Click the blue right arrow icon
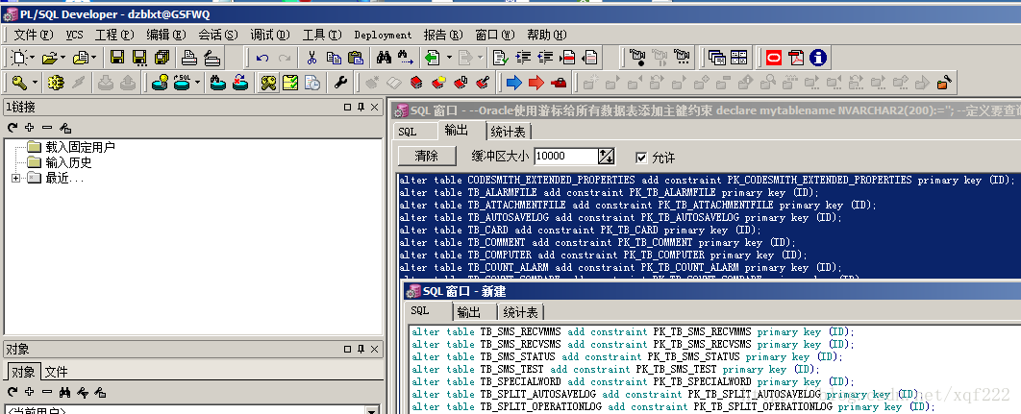The height and width of the screenshot is (414, 1021). pyautogui.click(x=514, y=82)
